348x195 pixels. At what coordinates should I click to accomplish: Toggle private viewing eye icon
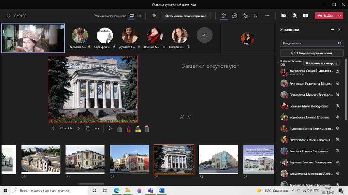coord(154,16)
